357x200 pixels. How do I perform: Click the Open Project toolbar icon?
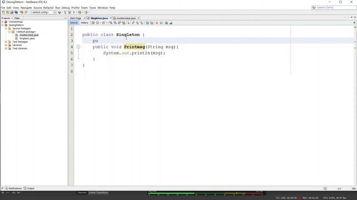12,12
